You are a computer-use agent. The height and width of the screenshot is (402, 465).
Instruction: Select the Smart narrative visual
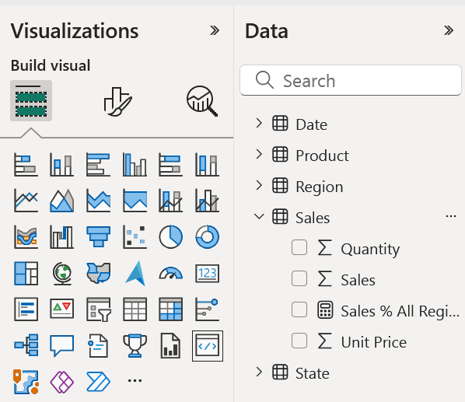tap(99, 345)
